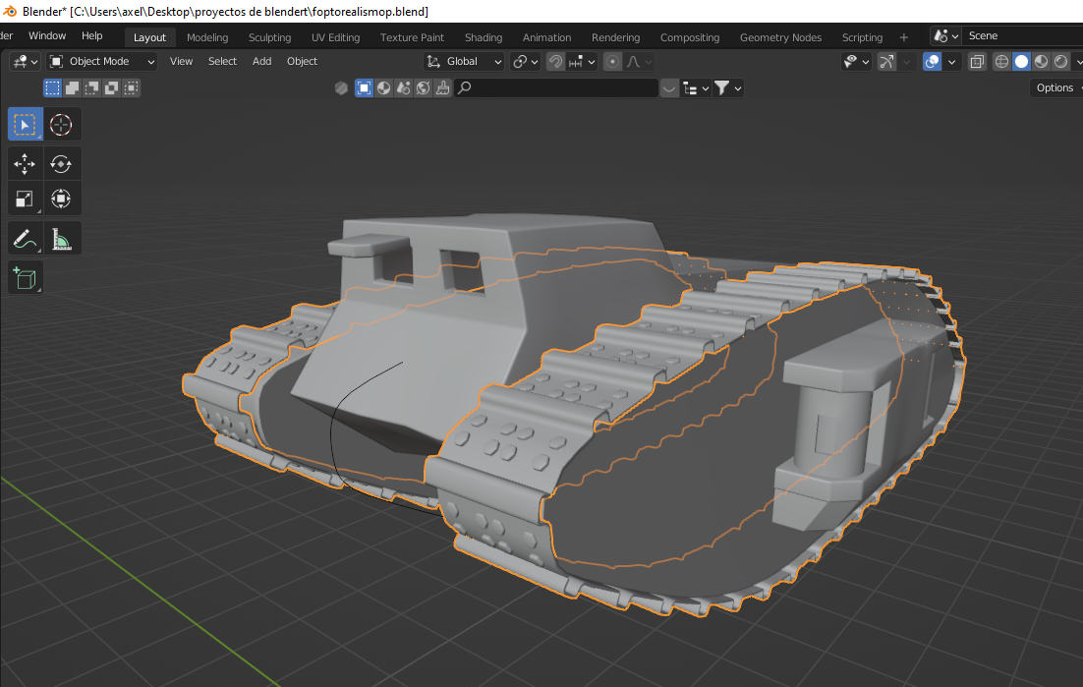1083x687 pixels.
Task: Choose the View Layer display mode icon
Action: click(364, 87)
